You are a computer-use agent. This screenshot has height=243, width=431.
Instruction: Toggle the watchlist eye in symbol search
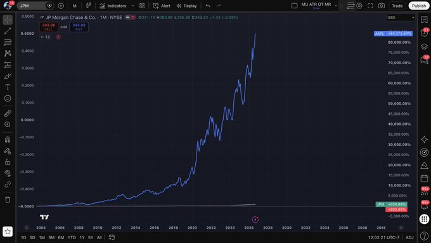point(49,6)
